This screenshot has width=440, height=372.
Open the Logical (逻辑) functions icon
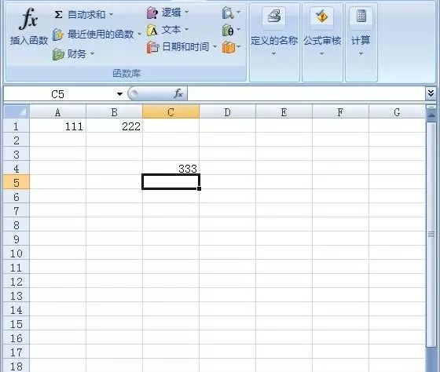(x=152, y=13)
